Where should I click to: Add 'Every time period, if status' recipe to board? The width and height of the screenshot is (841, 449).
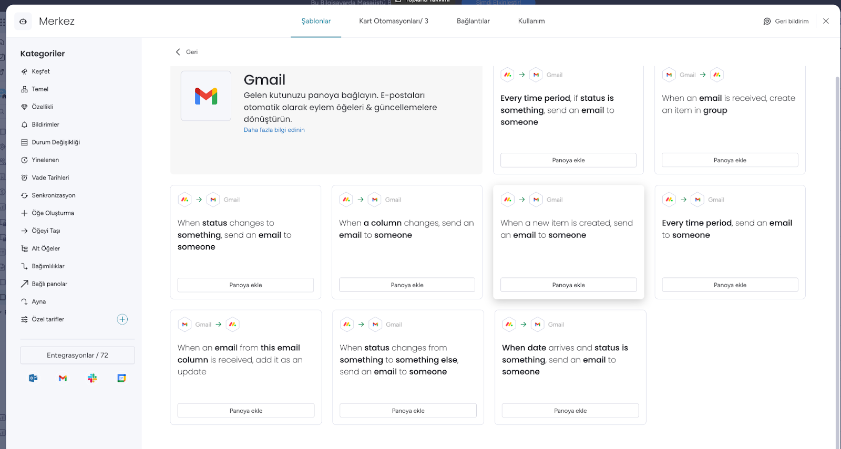point(568,160)
